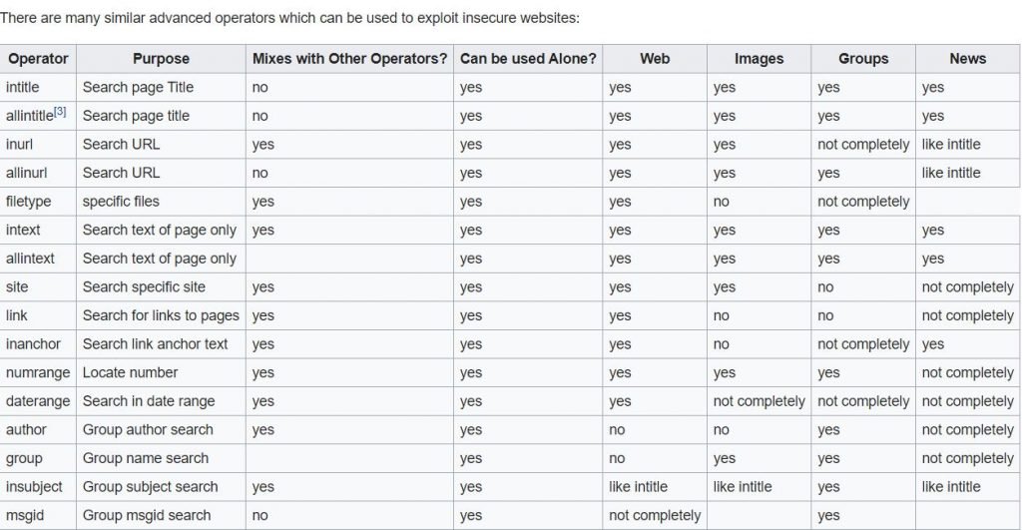Select the inanchor operator cell

click(38, 344)
